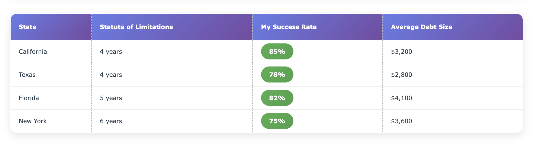Click the Florida state cell
This screenshot has height=146, width=533.
(x=51, y=98)
